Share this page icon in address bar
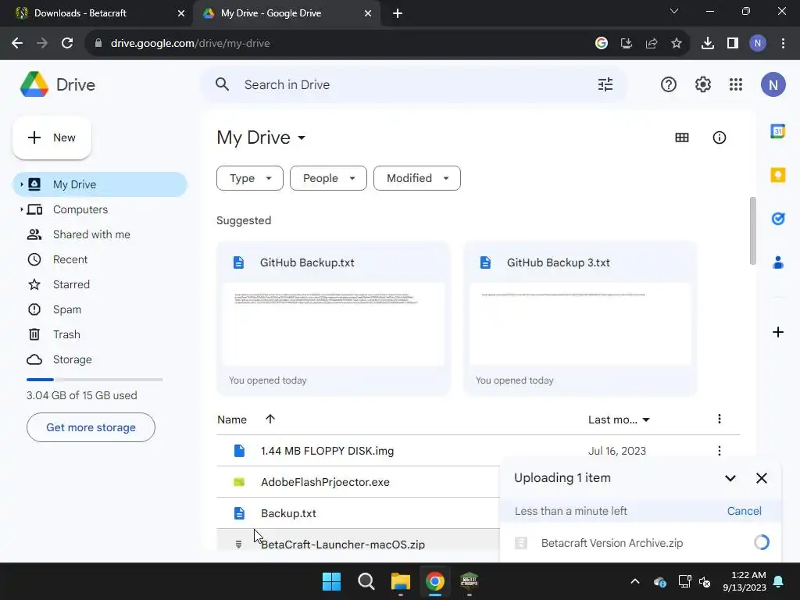The image size is (800, 600). tap(651, 44)
